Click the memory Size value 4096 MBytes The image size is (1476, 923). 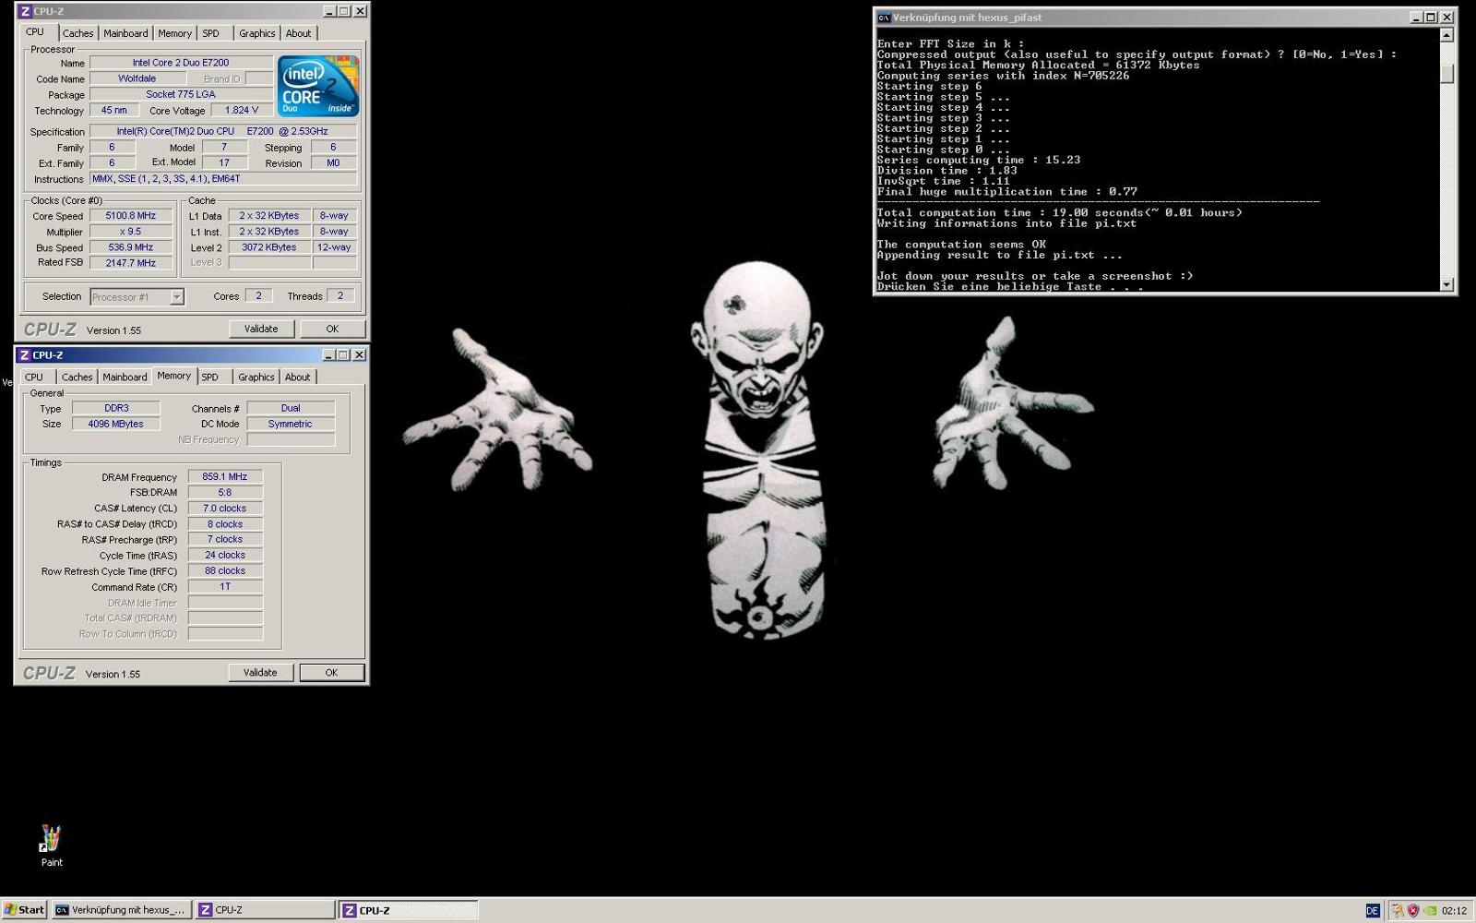coord(116,424)
